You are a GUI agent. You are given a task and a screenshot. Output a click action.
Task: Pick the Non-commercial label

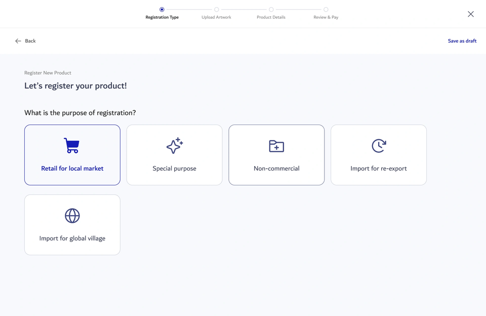[276, 169]
